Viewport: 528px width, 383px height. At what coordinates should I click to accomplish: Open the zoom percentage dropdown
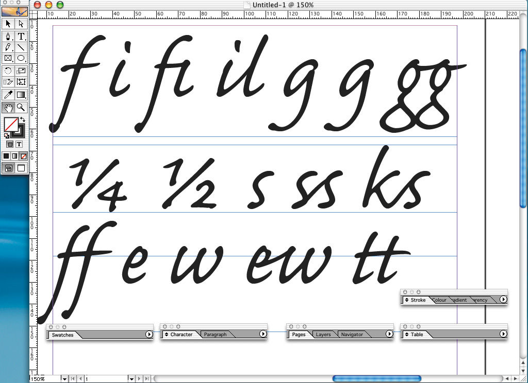pyautogui.click(x=64, y=379)
